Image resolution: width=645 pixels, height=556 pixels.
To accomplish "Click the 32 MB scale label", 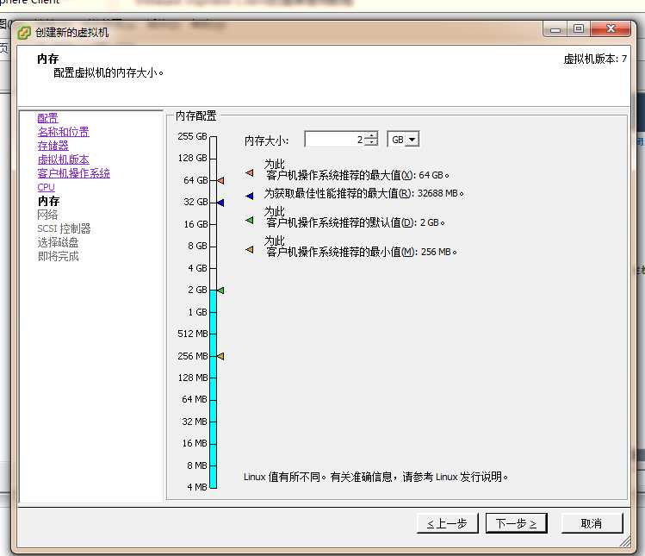I will [x=195, y=422].
